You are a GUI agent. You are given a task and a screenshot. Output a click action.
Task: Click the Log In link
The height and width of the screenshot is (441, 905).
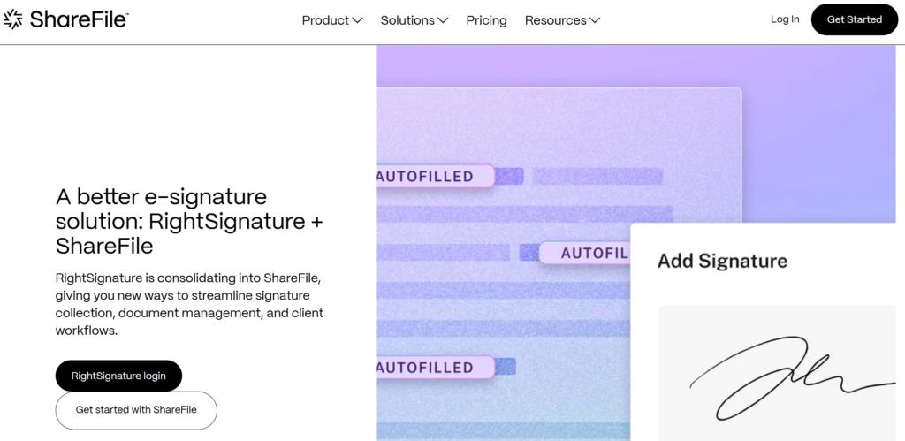785,19
